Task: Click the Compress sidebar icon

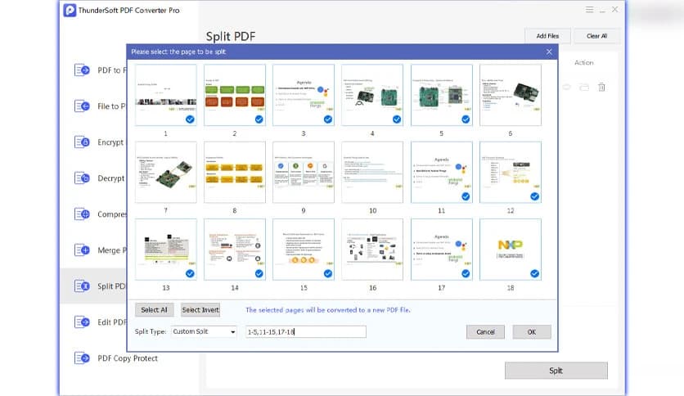Action: pos(82,214)
